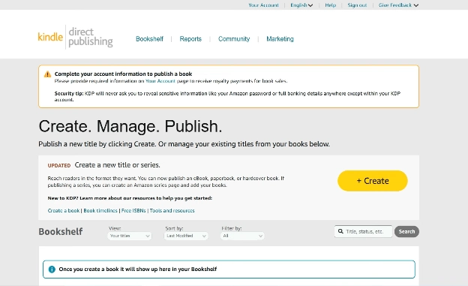
Task: Click the yellow warning triangle icon
Action: click(47, 74)
